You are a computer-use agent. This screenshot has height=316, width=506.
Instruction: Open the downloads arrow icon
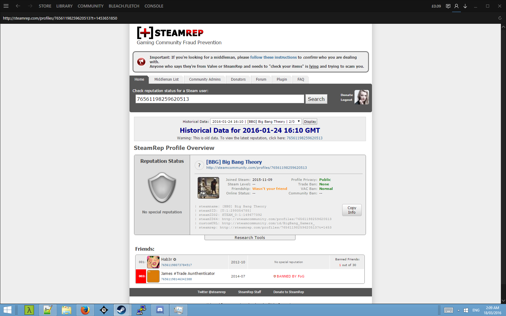click(465, 6)
